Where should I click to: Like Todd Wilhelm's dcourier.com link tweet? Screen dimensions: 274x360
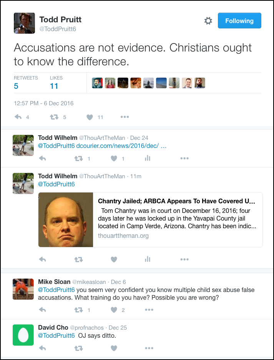[114, 158]
